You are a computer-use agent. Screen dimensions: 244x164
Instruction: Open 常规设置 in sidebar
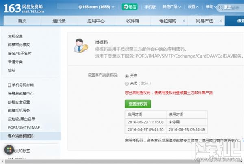15,36
